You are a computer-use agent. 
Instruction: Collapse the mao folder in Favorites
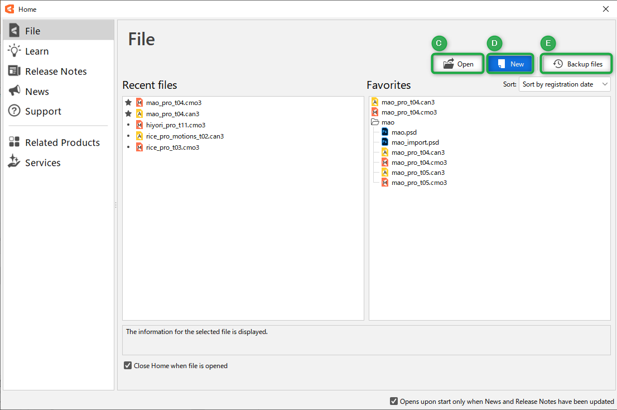click(375, 122)
